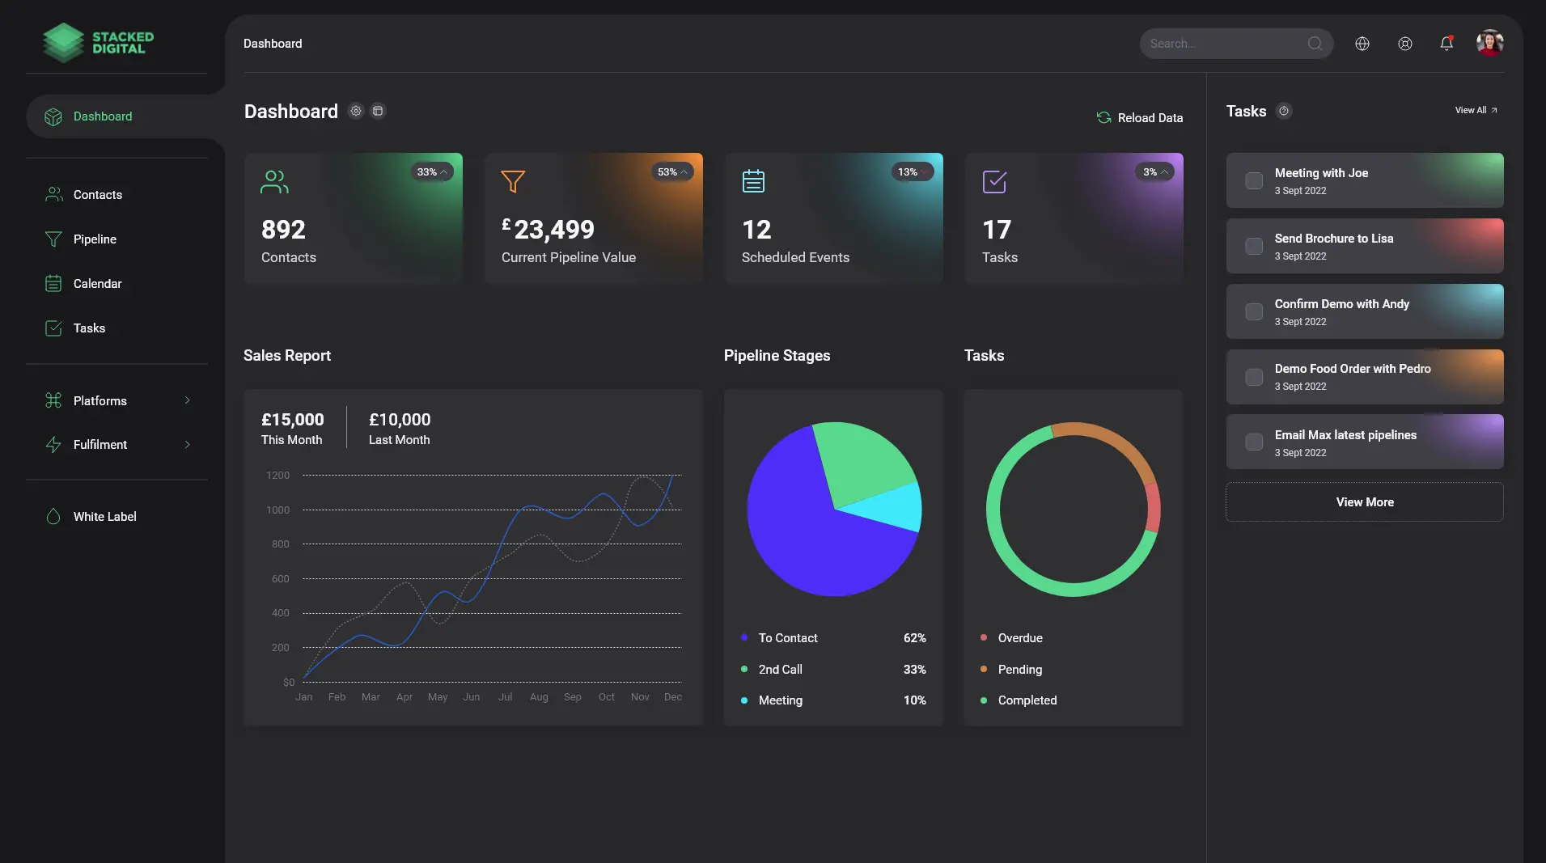Click the 892 Contacts figure
This screenshot has height=863, width=1546.
[x=283, y=230]
